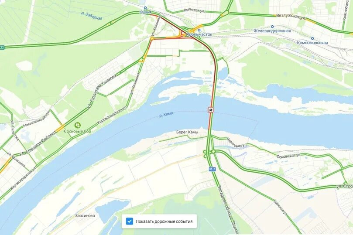Click the Заосиново settlement label
This screenshot has height=235, width=353.
click(85, 216)
